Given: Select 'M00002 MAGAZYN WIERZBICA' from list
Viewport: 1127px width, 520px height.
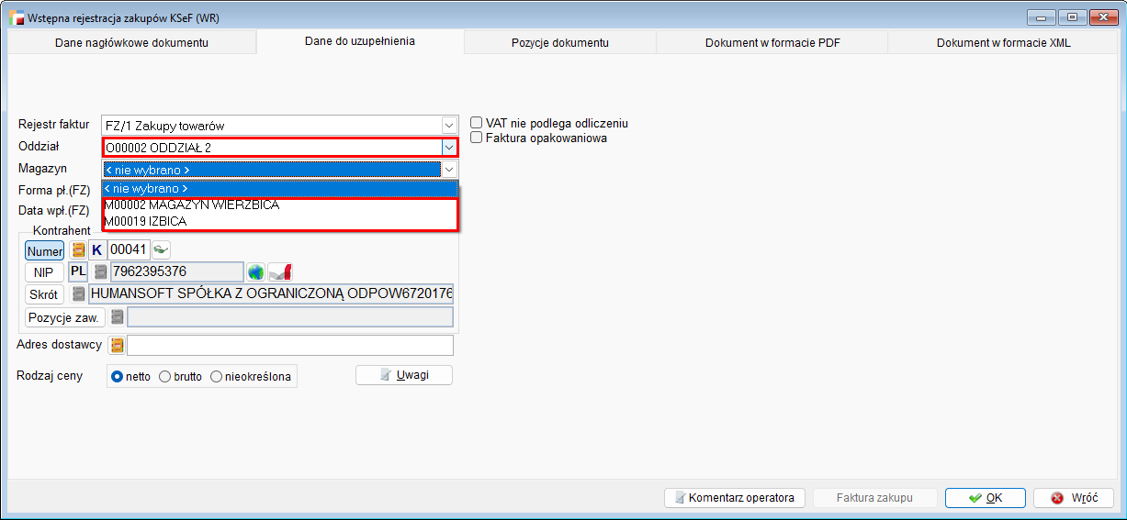Looking at the screenshot, I should click(192, 205).
